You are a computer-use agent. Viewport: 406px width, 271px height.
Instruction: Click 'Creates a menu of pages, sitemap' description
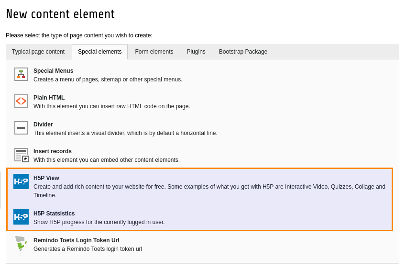tap(108, 79)
